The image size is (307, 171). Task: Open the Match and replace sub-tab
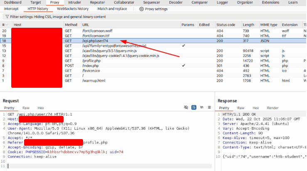[112, 9]
